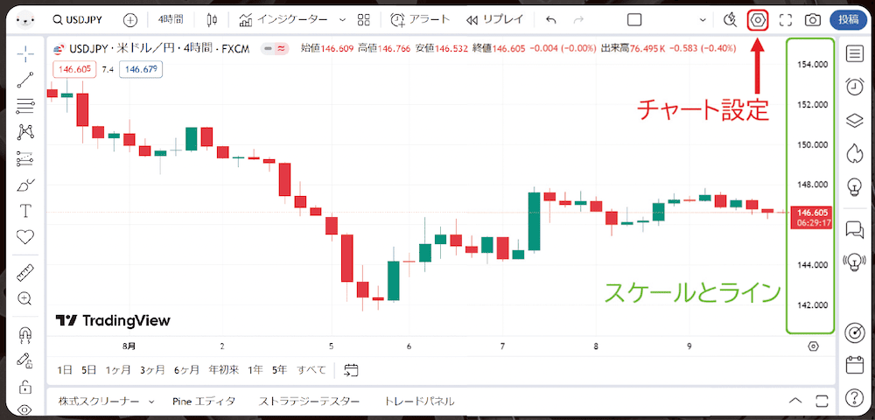Open the ideas lightbulb panel
Viewport: 875px width, 420px height.
pos(854,185)
